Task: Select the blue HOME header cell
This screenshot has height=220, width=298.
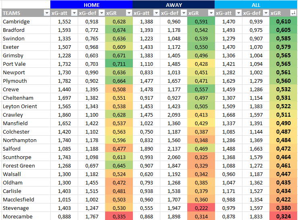Action: [x=91, y=4]
